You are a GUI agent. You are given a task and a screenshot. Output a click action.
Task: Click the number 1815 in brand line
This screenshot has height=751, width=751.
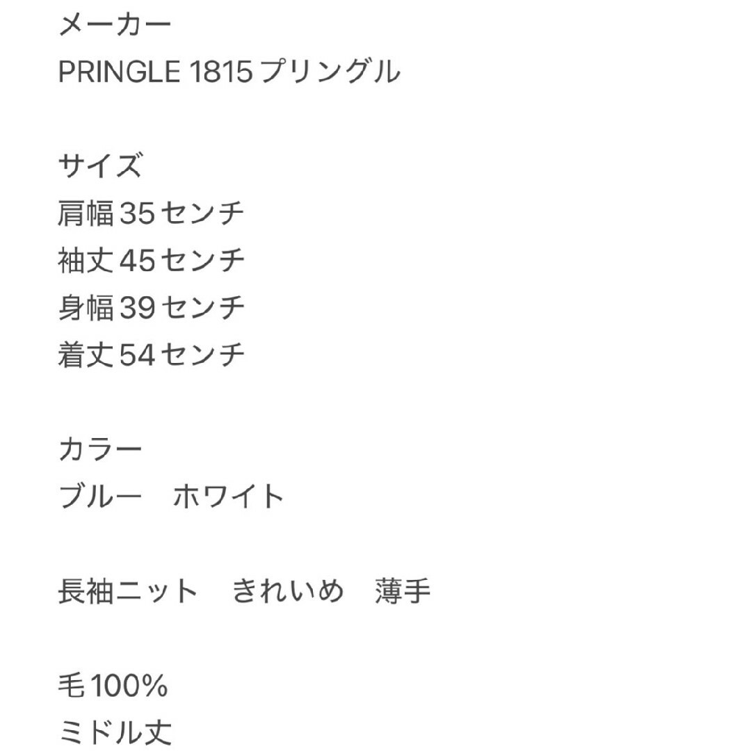(221, 72)
